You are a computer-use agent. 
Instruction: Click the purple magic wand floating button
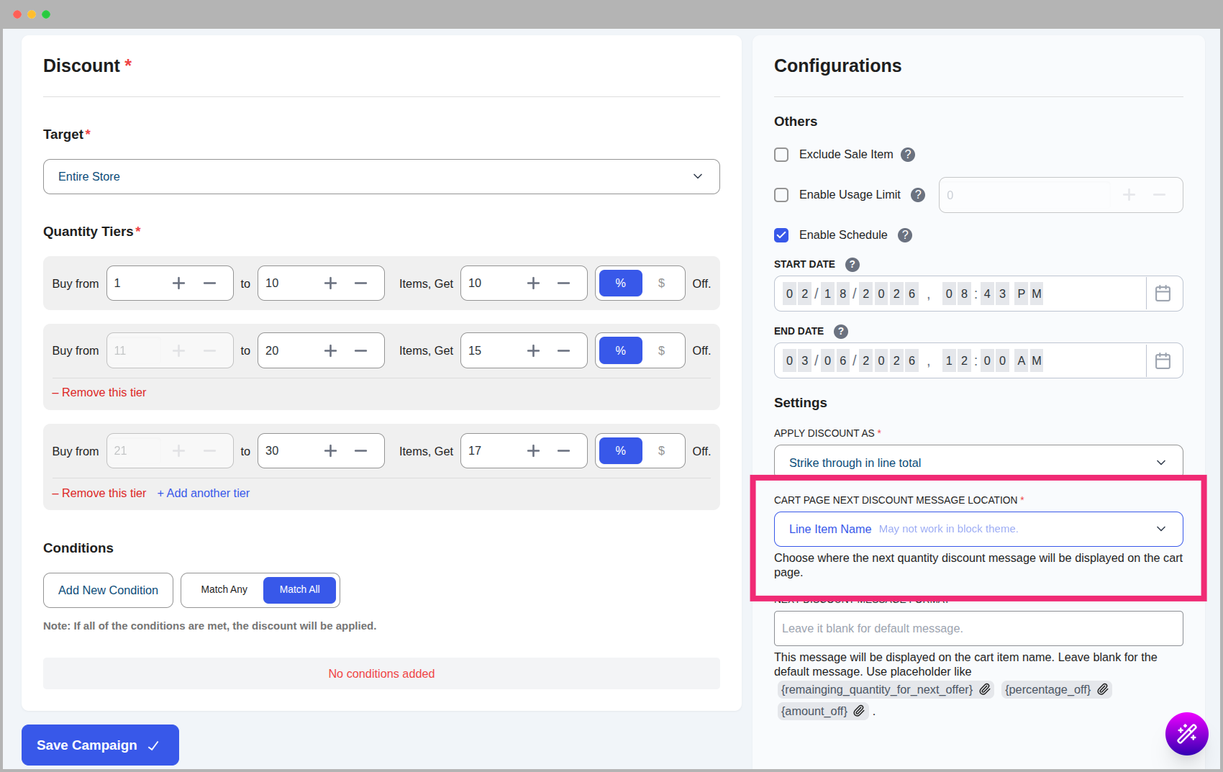click(1186, 734)
